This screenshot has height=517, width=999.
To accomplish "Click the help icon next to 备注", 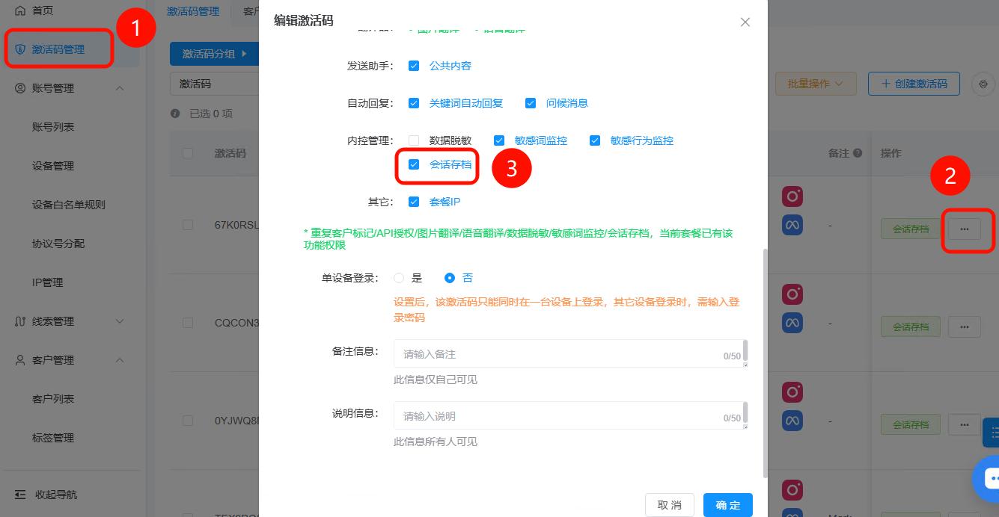I will click(x=858, y=153).
